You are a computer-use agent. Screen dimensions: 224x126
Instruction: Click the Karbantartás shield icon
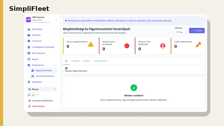coord(29,65)
